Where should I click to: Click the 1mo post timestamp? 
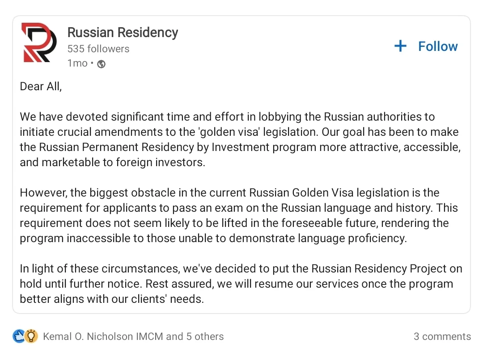[77, 63]
